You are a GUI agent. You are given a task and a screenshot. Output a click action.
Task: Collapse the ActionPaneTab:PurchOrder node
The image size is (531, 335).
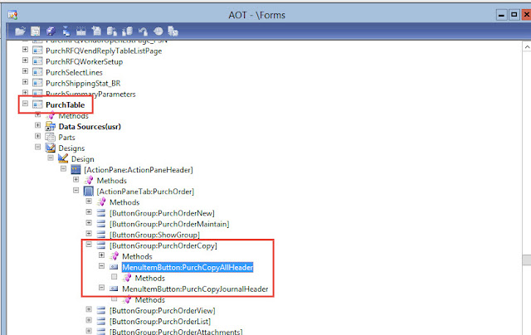point(76,190)
